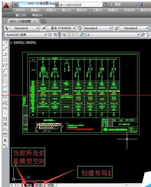Open the 编辑(E) menu
151x187 pixels.
click(x=36, y=10)
